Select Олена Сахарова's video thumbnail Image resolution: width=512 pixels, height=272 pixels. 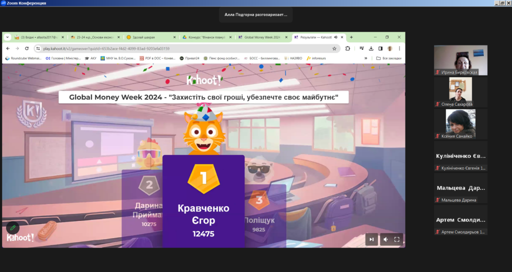(460, 92)
